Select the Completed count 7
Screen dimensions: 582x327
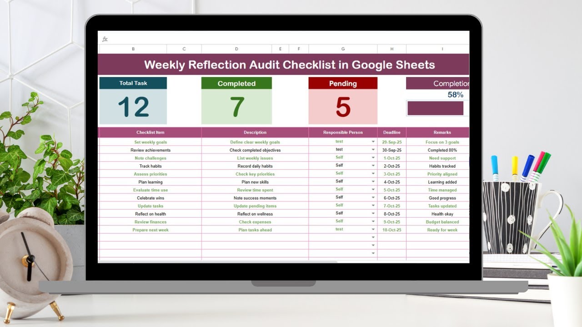pos(236,107)
